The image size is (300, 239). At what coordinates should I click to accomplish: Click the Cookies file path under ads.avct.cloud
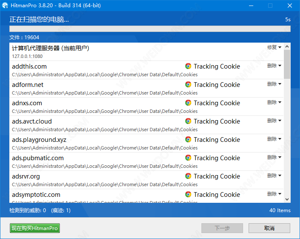pyautogui.click(x=105, y=130)
